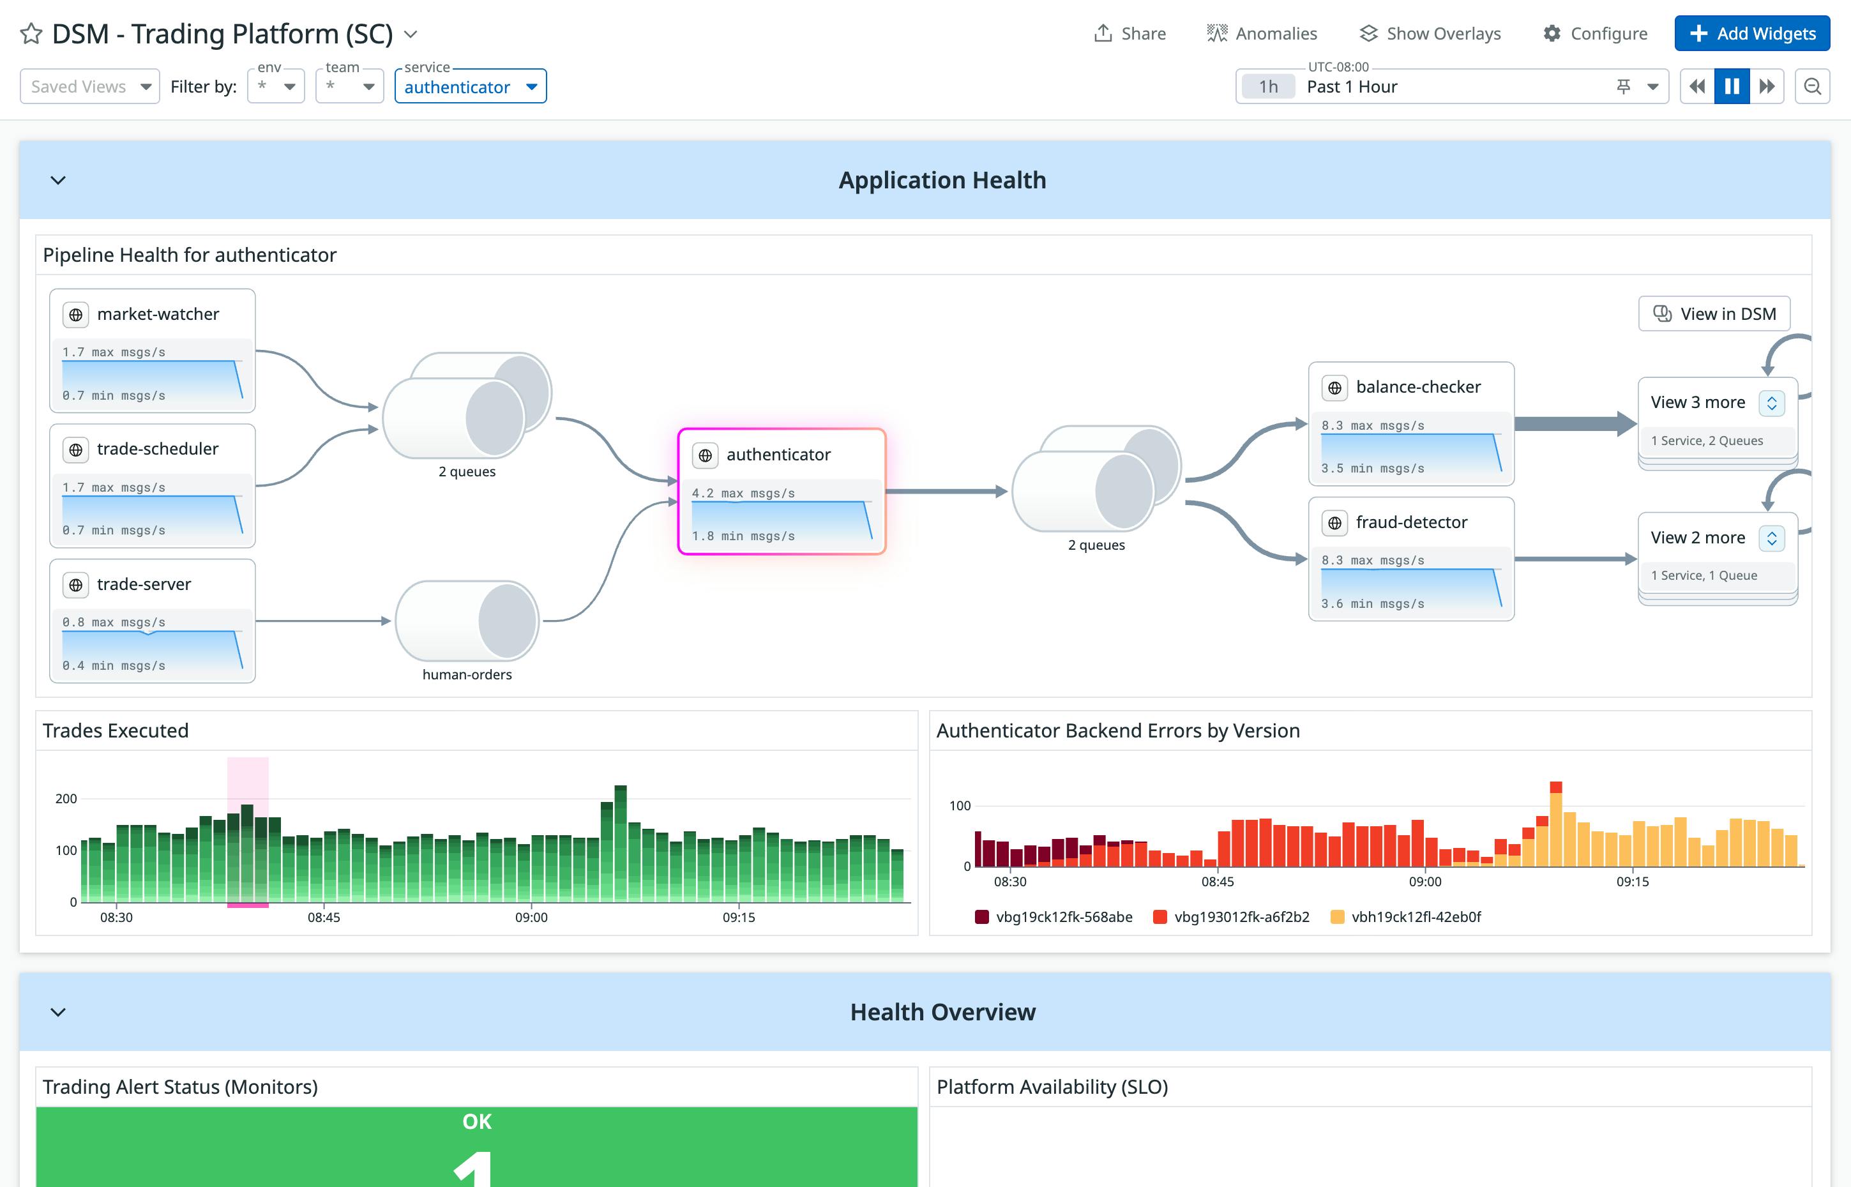Open the Saved Views dropdown
1851x1187 pixels.
tap(89, 86)
